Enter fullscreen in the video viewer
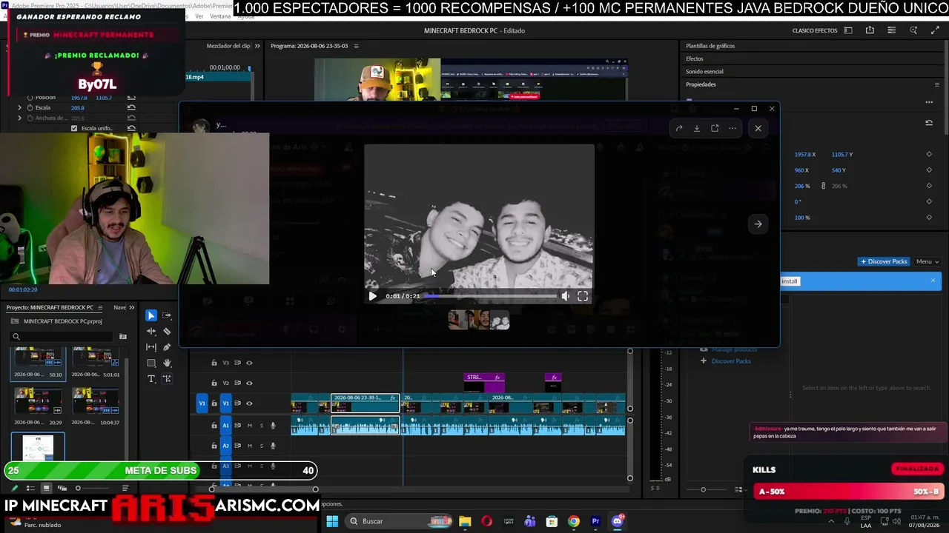The height and width of the screenshot is (533, 949). coord(583,296)
